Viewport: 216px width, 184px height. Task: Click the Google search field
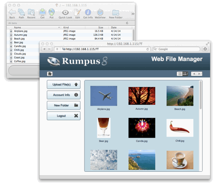point(176,49)
